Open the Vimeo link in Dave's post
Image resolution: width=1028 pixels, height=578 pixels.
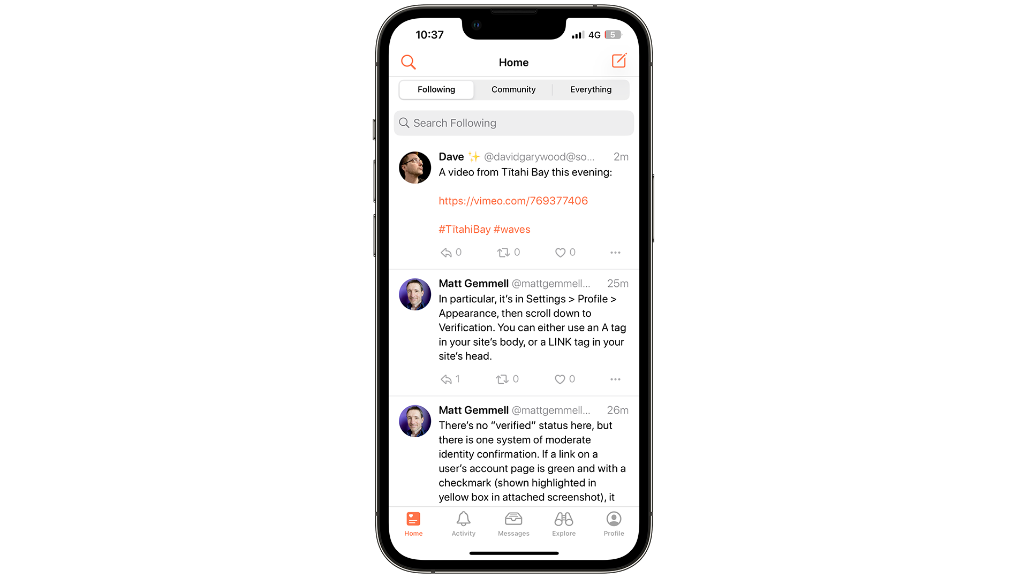(512, 201)
